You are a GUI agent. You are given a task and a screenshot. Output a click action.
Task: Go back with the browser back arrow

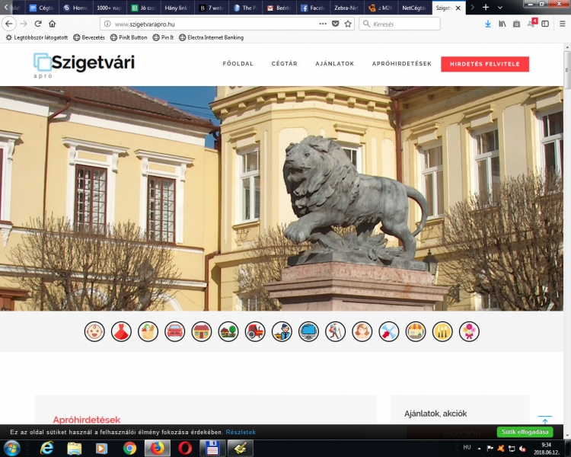click(8, 24)
